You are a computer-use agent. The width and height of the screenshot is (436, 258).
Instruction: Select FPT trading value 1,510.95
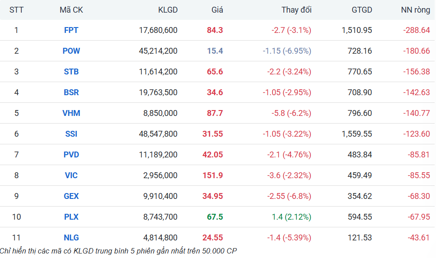coord(357,30)
